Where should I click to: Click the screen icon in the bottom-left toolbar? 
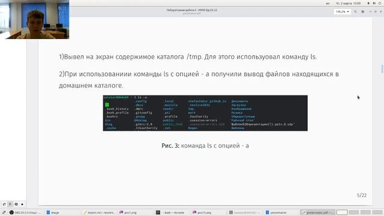click(16, 204)
